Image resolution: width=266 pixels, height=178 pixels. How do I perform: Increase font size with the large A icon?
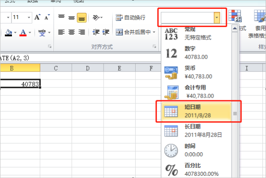pos(37,17)
